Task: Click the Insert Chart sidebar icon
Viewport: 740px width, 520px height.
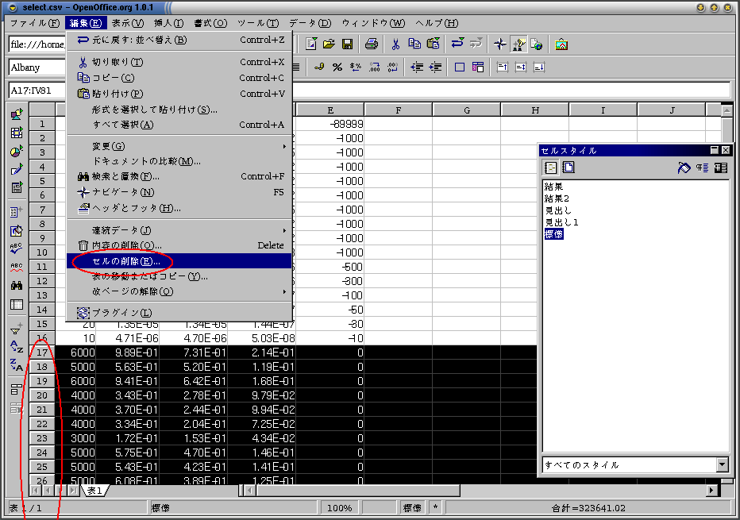Action: (17, 152)
